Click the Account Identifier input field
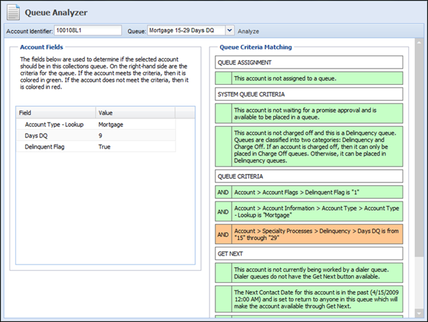428x322 pixels. point(88,30)
